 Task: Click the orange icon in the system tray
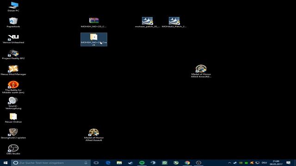252,163
